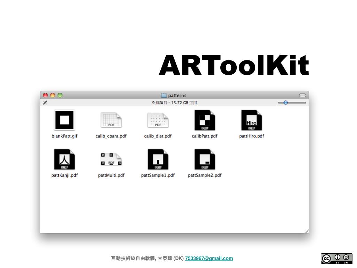The width and height of the screenshot is (357, 268).
Task: Click the Creative Commons license badge
Action: [337, 259]
